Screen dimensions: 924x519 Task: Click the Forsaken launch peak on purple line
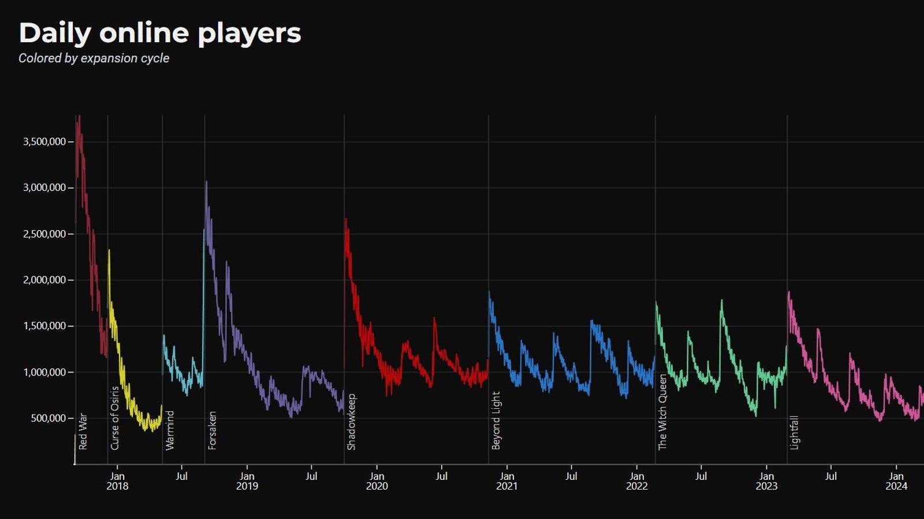(x=206, y=183)
